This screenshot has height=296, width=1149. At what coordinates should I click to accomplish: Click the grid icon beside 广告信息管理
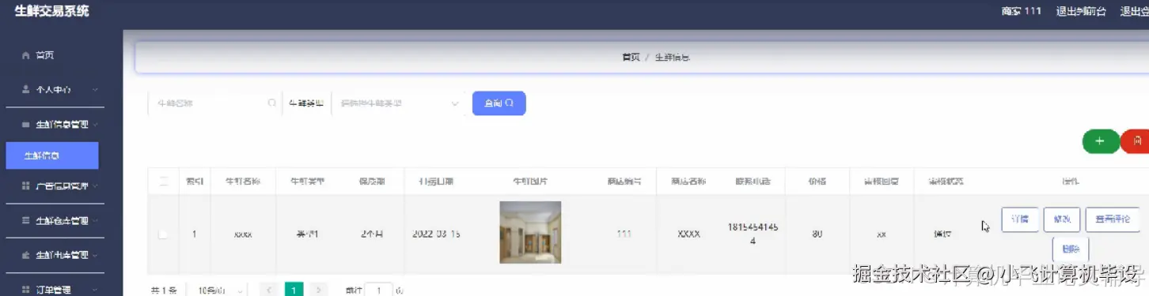pyautogui.click(x=25, y=186)
